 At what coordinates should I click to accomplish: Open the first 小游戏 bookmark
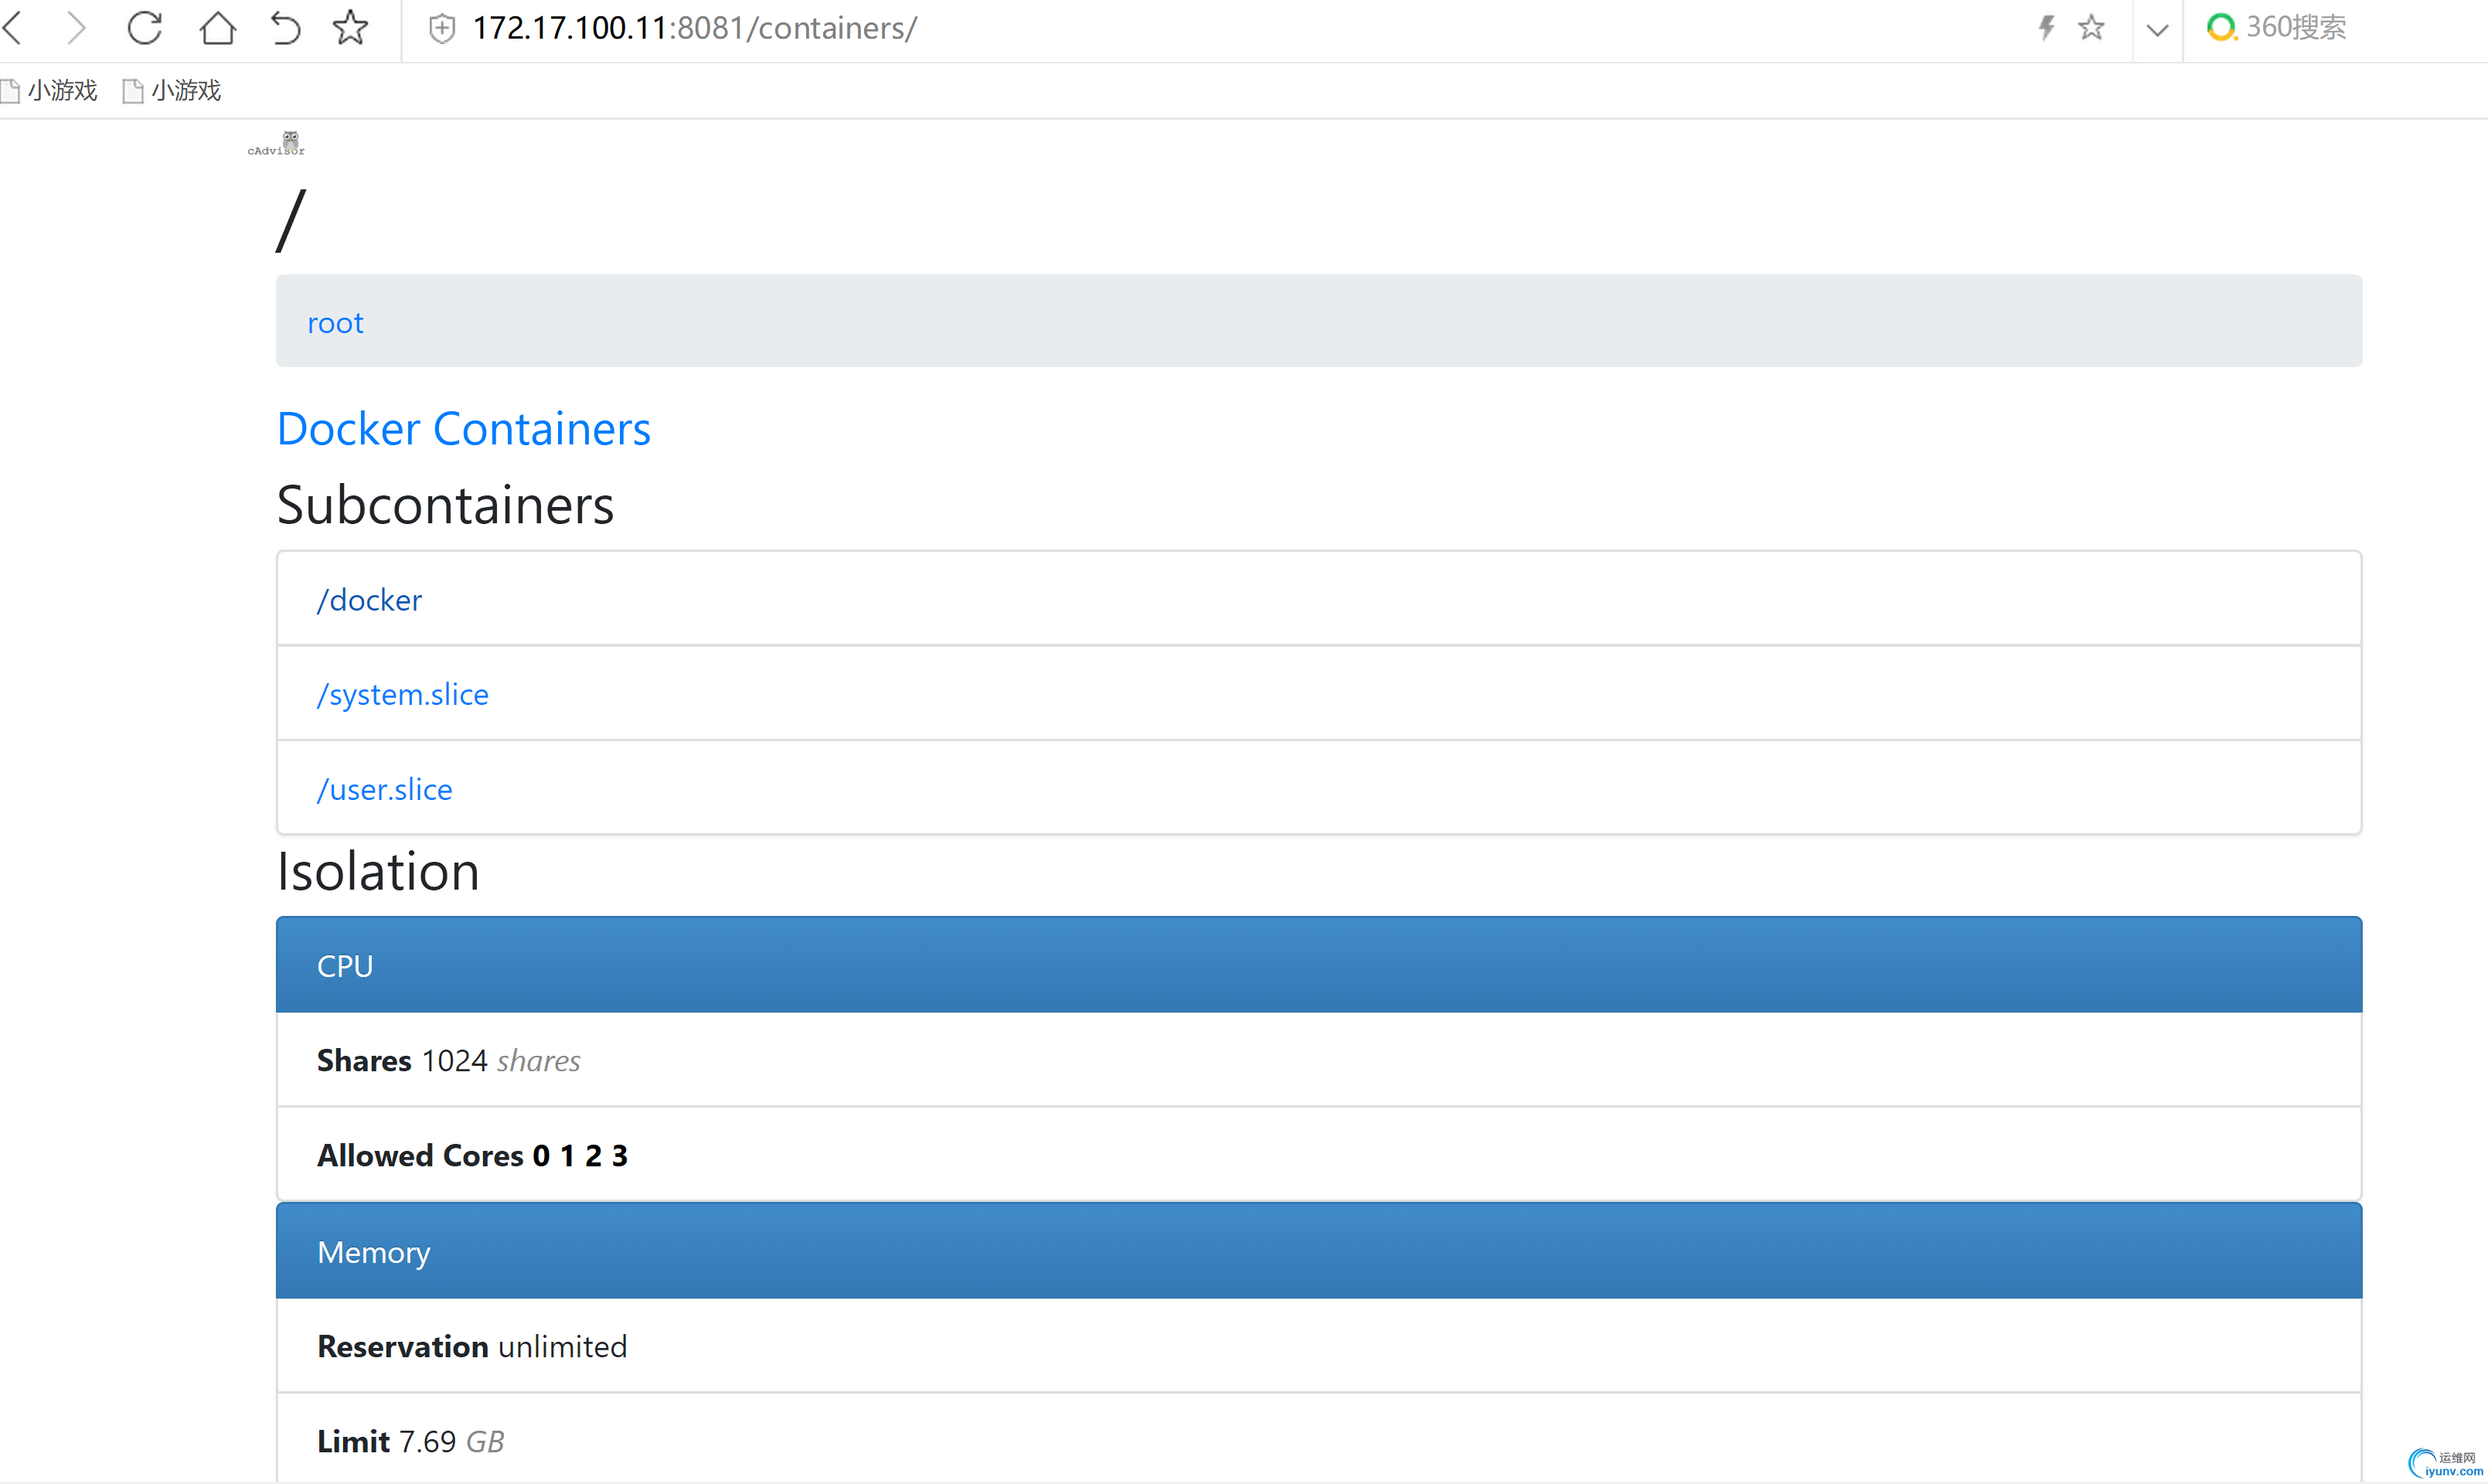tap(50, 91)
